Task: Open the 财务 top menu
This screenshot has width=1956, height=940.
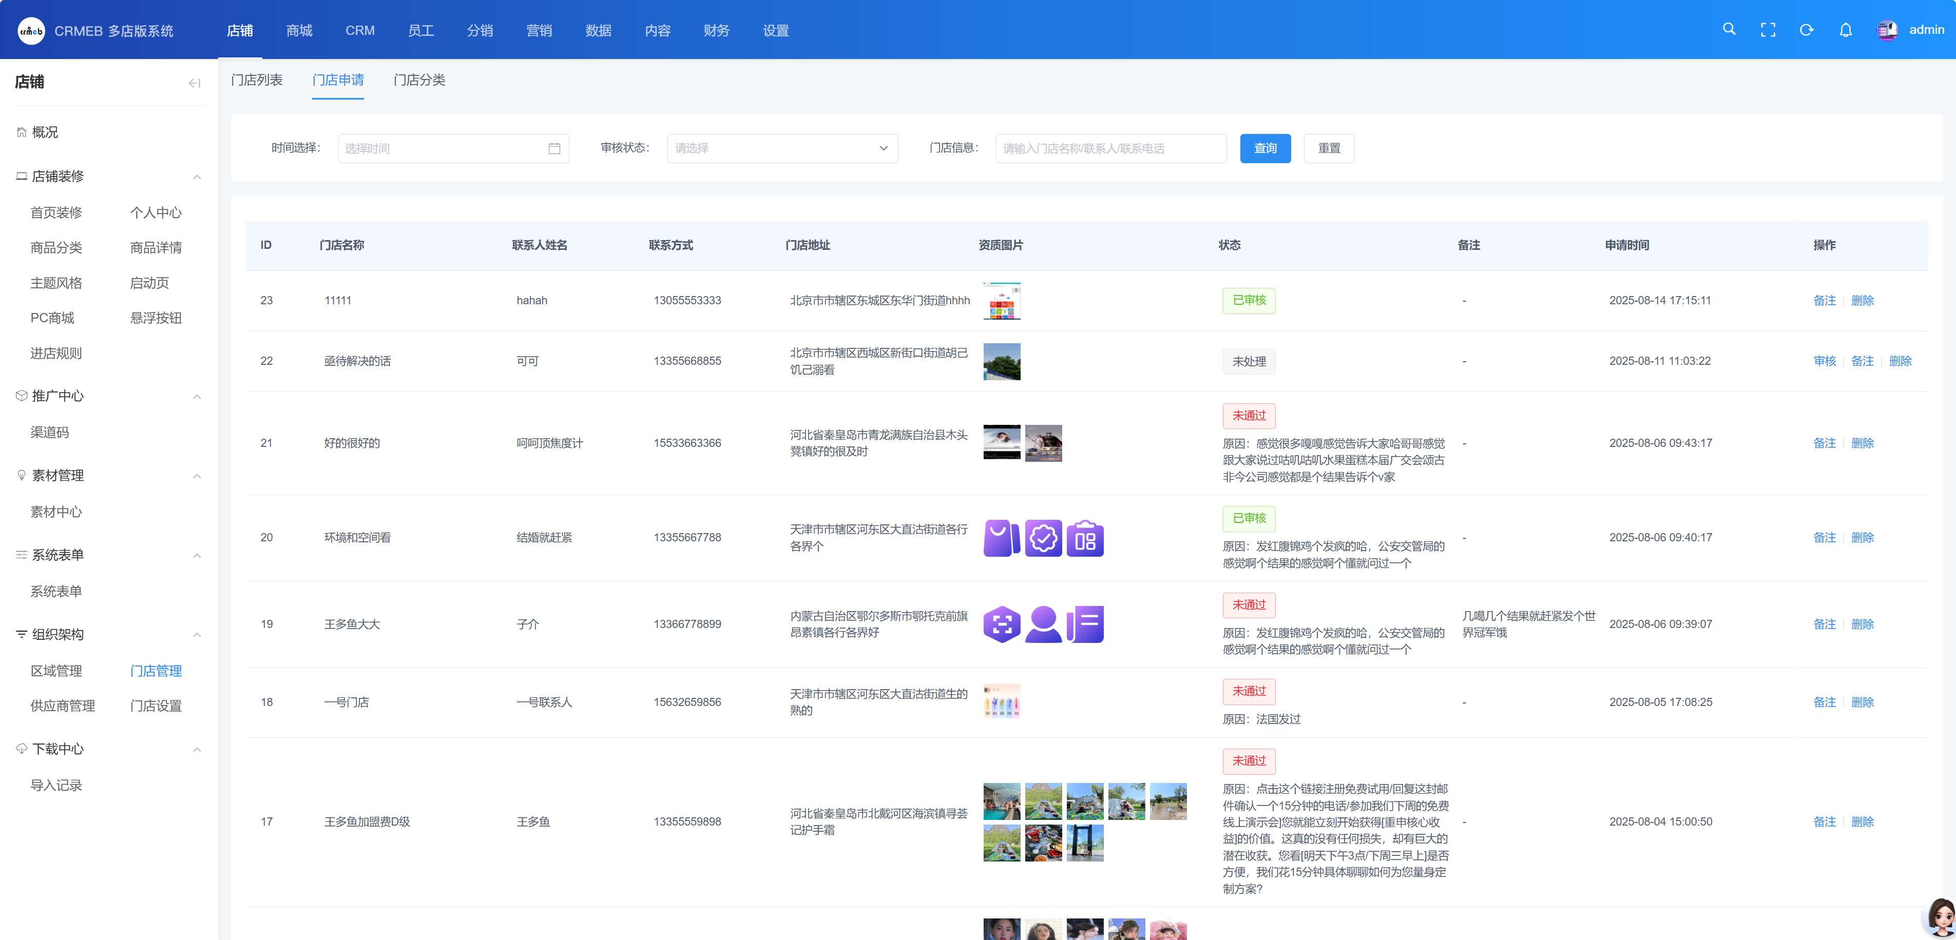Action: [716, 30]
